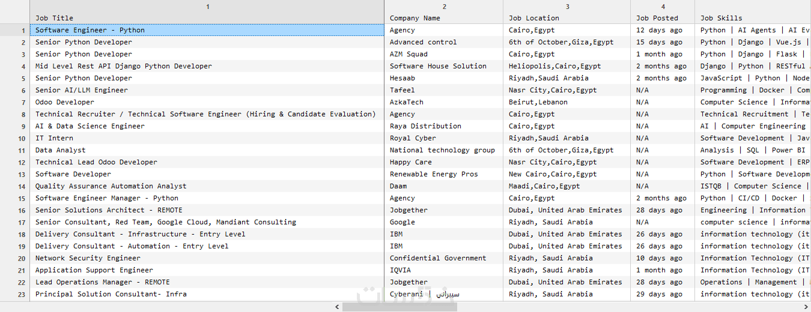The width and height of the screenshot is (811, 312).
Task: Select the '10 days ago' posted cell
Action: coord(663,258)
